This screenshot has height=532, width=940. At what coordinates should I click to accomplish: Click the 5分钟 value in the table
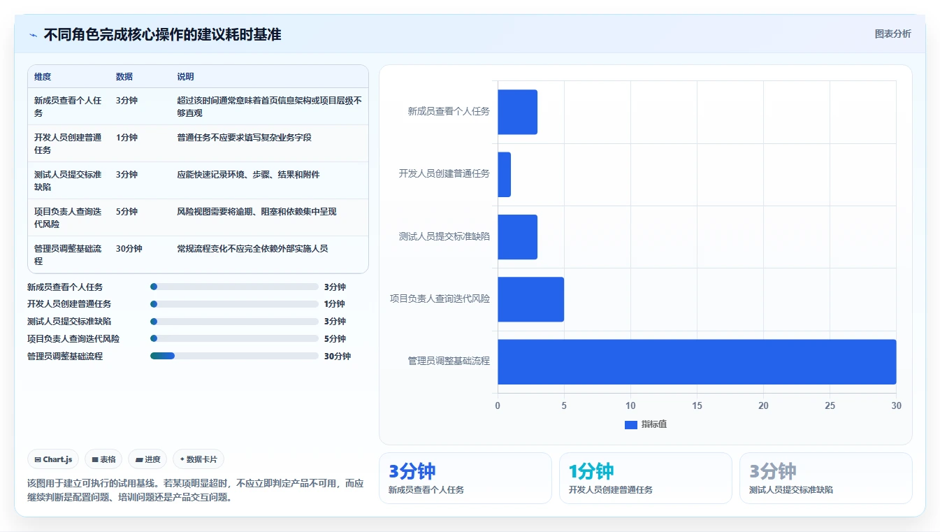pyautogui.click(x=126, y=211)
